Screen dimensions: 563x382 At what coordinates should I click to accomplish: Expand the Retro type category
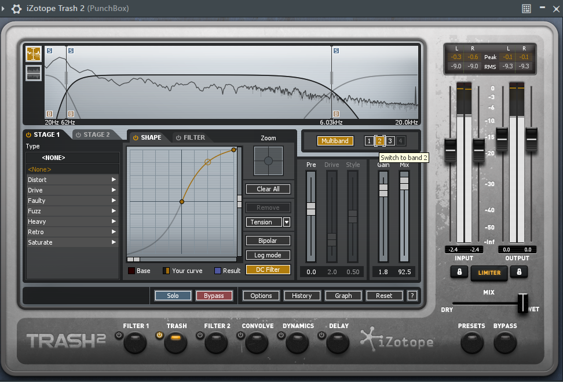[x=72, y=232]
